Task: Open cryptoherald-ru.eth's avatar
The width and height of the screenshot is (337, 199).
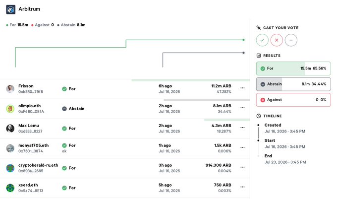Action: click(10, 168)
